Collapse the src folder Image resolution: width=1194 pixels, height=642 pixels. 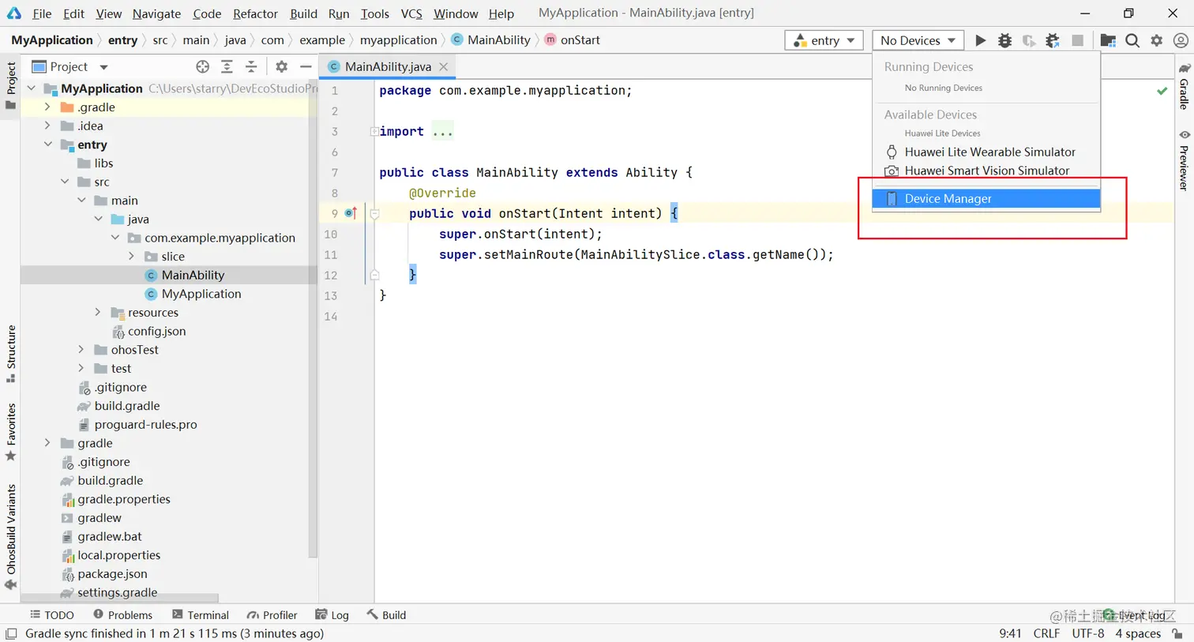point(65,182)
